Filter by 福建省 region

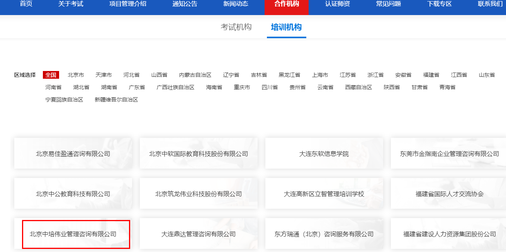431,75
